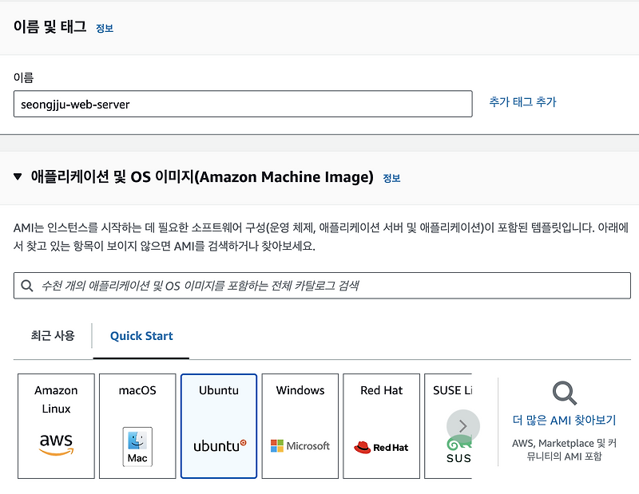
Task: Collapse the 애플리케이션 및 OS 이미지 section
Action: click(18, 176)
